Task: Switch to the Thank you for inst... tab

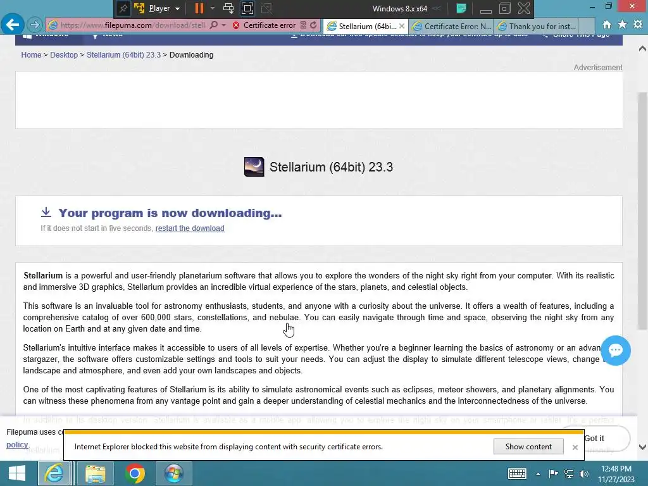Action: click(x=537, y=27)
